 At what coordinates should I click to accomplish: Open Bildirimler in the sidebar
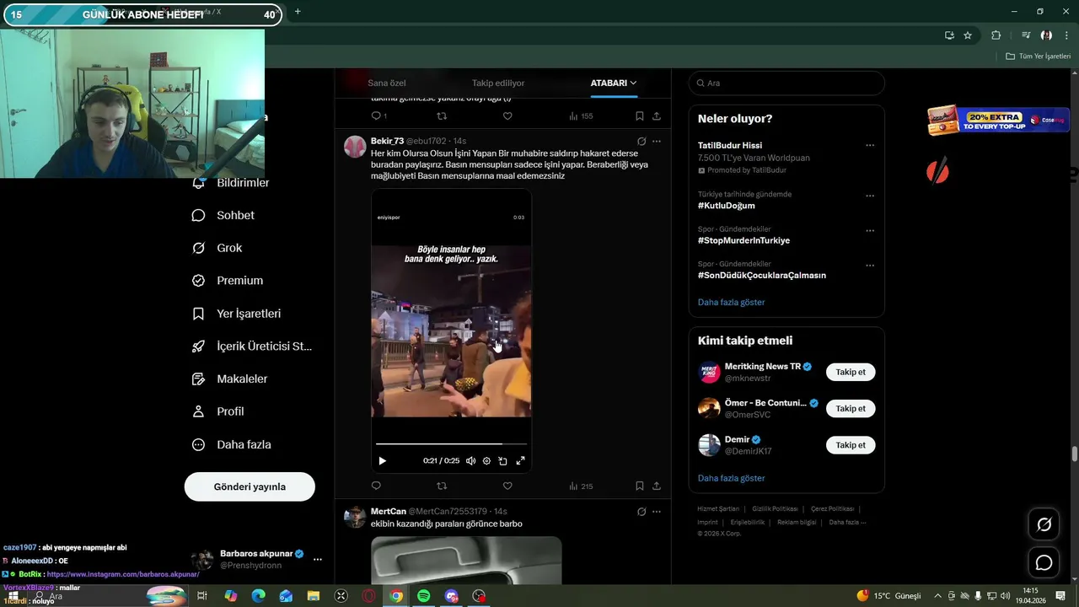tap(232, 183)
